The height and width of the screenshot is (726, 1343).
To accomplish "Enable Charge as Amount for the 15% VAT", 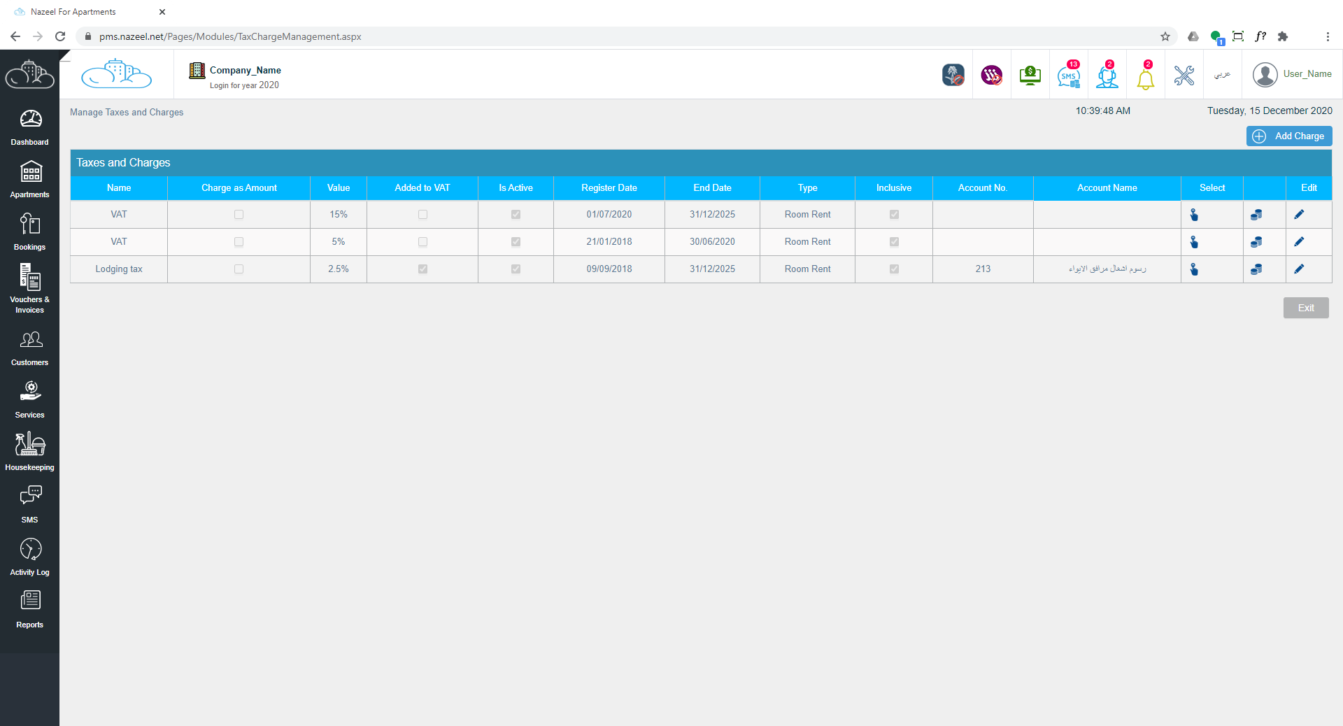I will (x=239, y=215).
